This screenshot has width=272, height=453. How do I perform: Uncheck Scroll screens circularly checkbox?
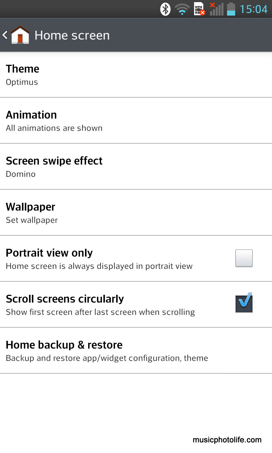pyautogui.click(x=244, y=303)
